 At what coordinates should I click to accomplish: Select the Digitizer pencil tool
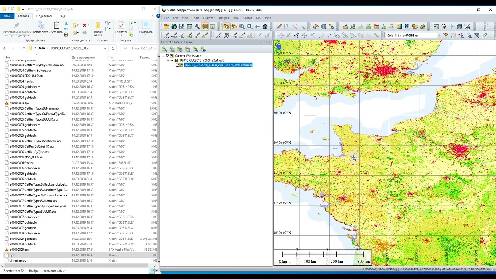[279, 27]
